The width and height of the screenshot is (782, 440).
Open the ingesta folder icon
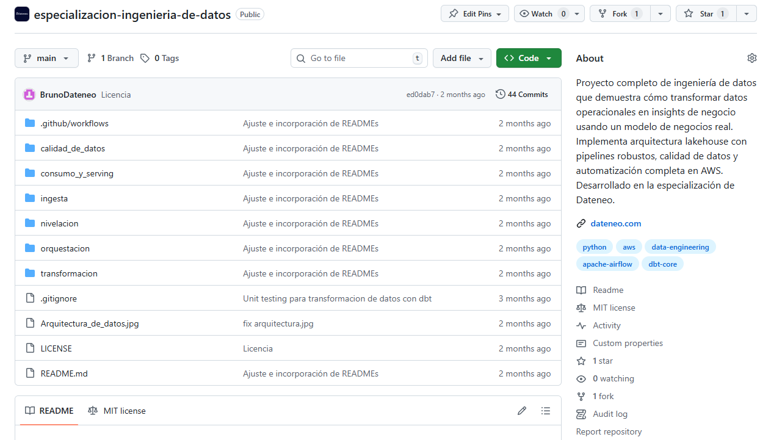(30, 198)
